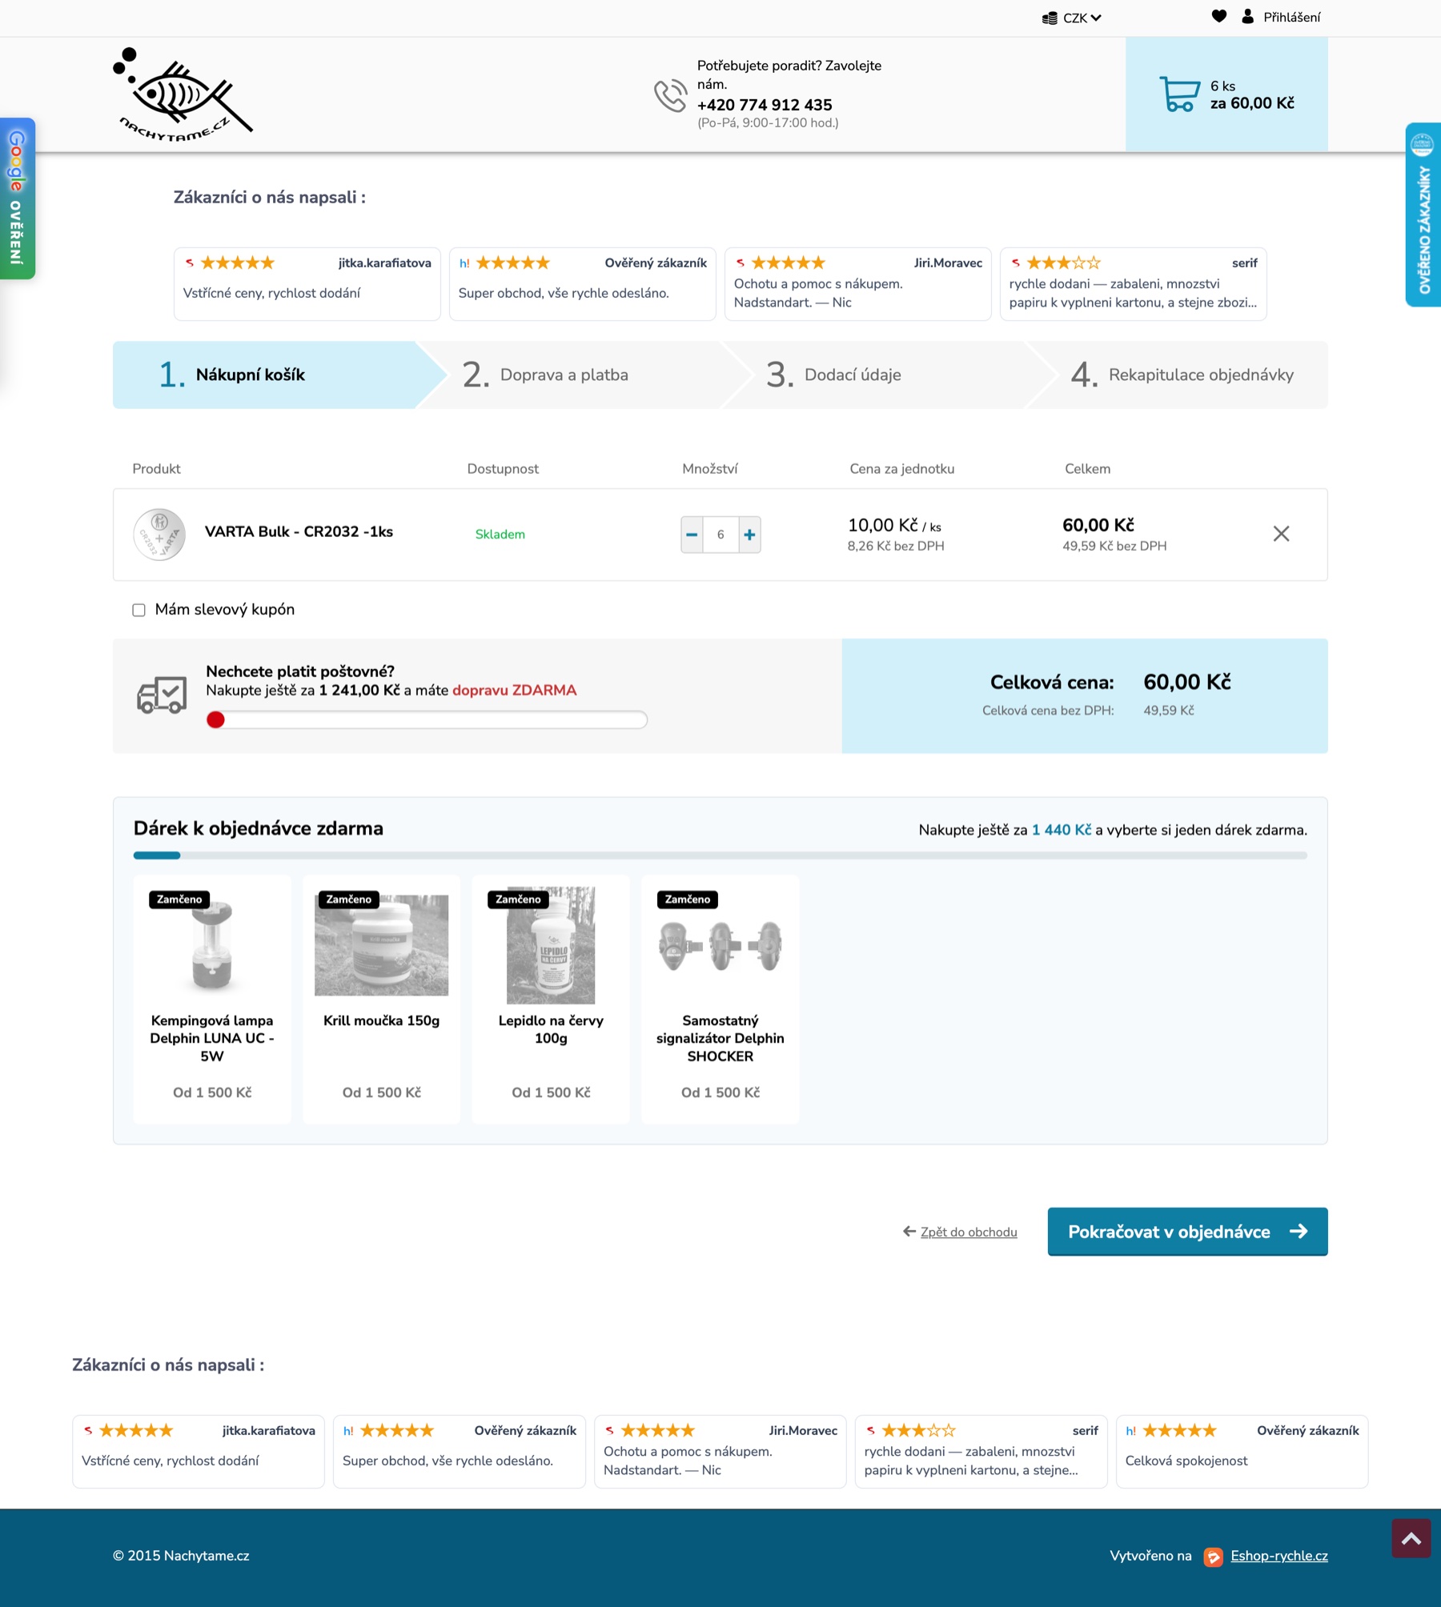Image resolution: width=1441 pixels, height=1607 pixels.
Task: Open the CZK currency dropdown
Action: point(1072,18)
